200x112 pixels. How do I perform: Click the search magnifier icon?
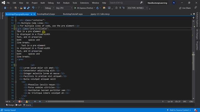pyautogui.click(x=141, y=3)
